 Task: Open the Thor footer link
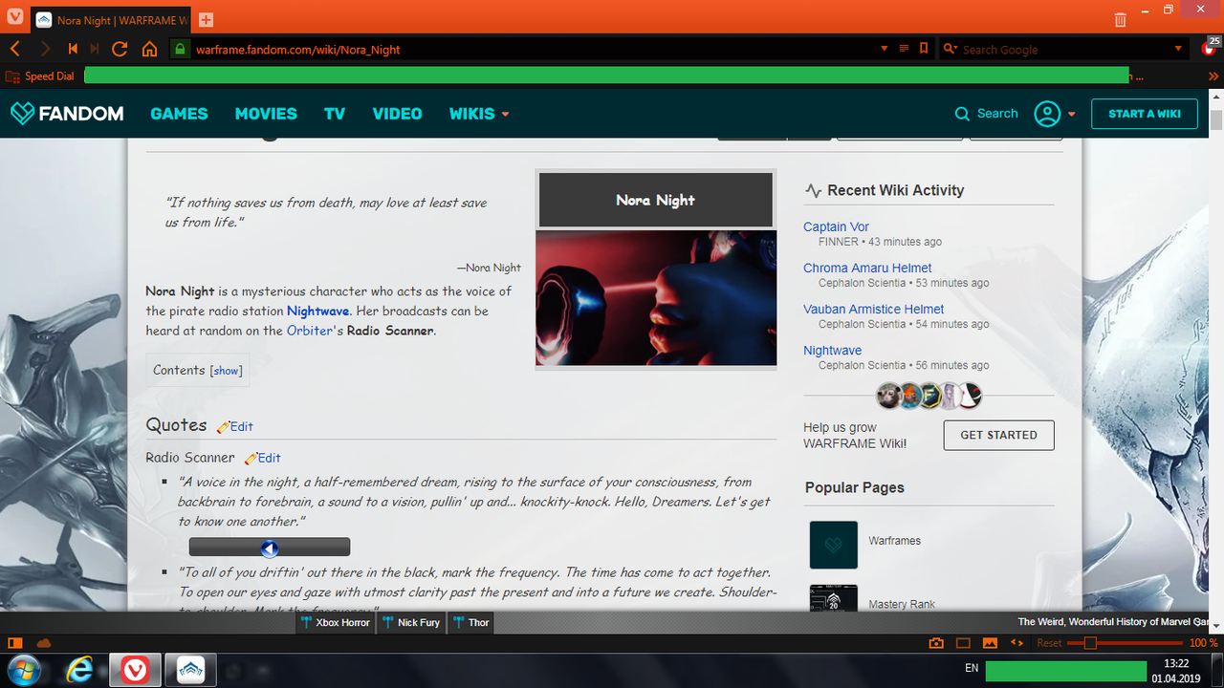[x=470, y=623]
